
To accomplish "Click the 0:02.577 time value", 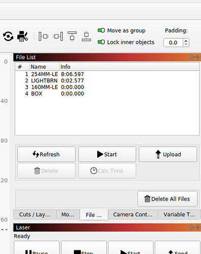I will (x=72, y=80).
